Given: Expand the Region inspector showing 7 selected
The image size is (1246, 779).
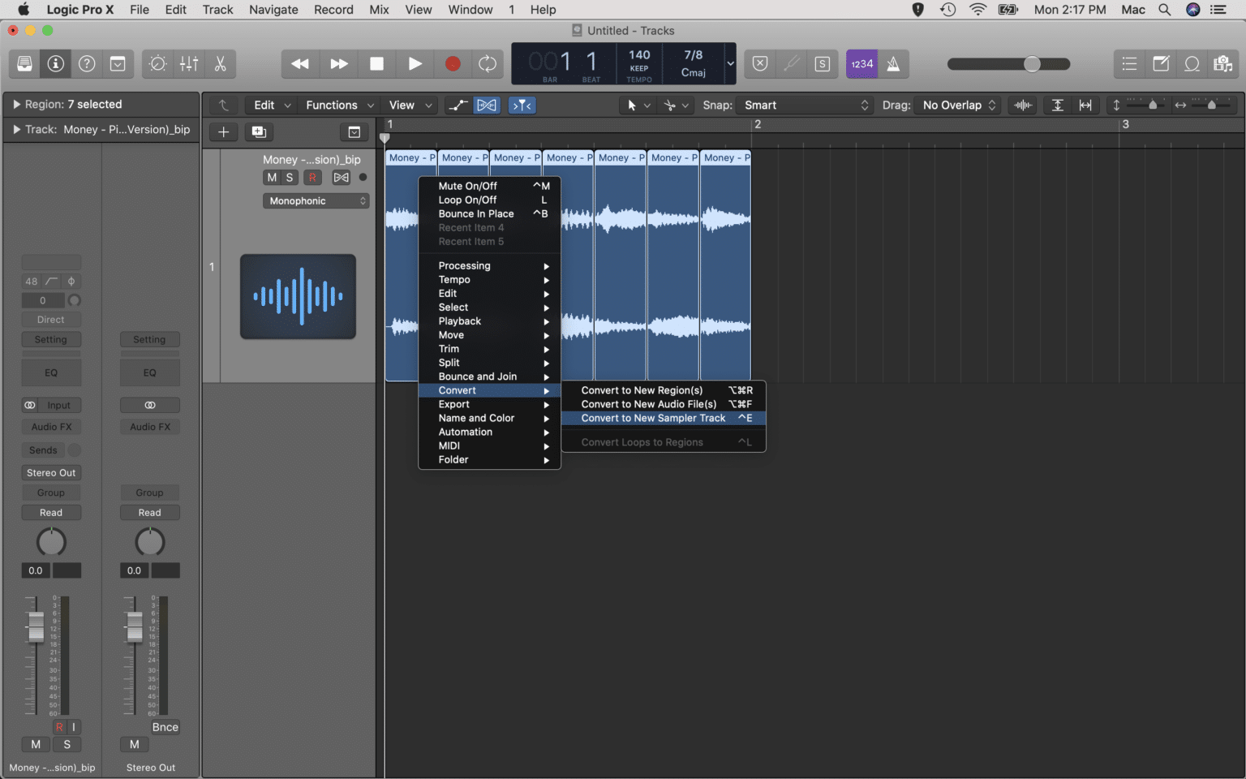Looking at the screenshot, I should point(16,104).
